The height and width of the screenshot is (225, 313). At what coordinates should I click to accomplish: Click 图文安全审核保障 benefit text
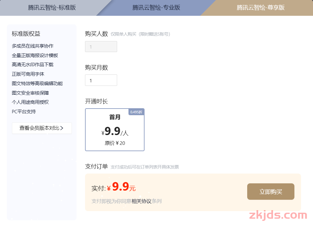click(30, 93)
